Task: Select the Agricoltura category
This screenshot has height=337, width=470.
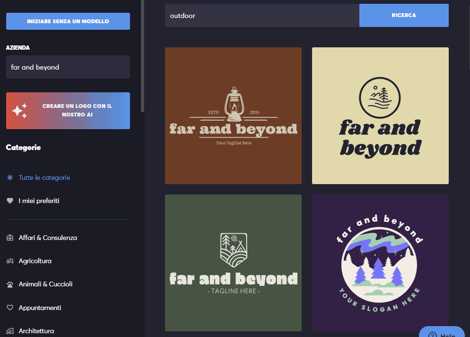Action: (35, 261)
